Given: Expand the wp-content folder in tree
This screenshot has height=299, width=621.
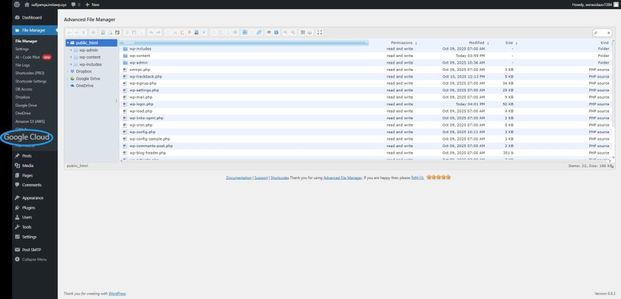Looking at the screenshot, I should [x=71, y=57].
